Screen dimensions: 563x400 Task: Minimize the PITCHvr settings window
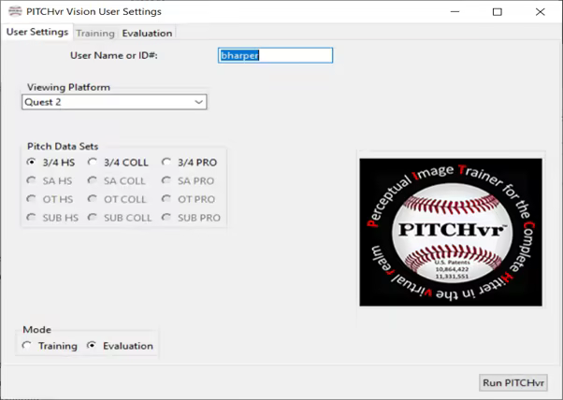click(454, 12)
